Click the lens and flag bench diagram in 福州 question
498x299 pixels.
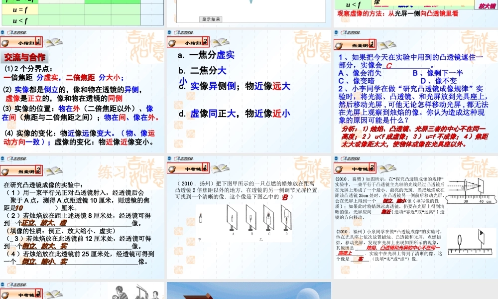pyautogui.click(x=471, y=244)
